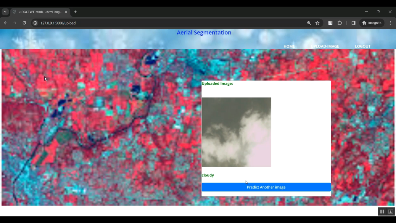Click the forward navigation arrow
396x223 pixels.
(15, 23)
